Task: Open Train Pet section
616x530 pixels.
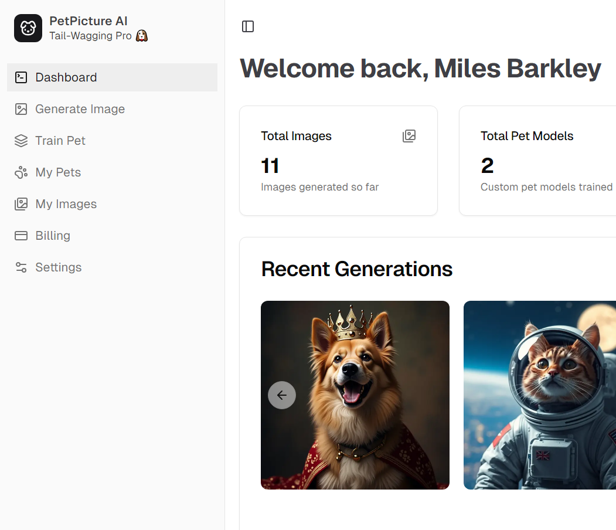Action: point(112,141)
